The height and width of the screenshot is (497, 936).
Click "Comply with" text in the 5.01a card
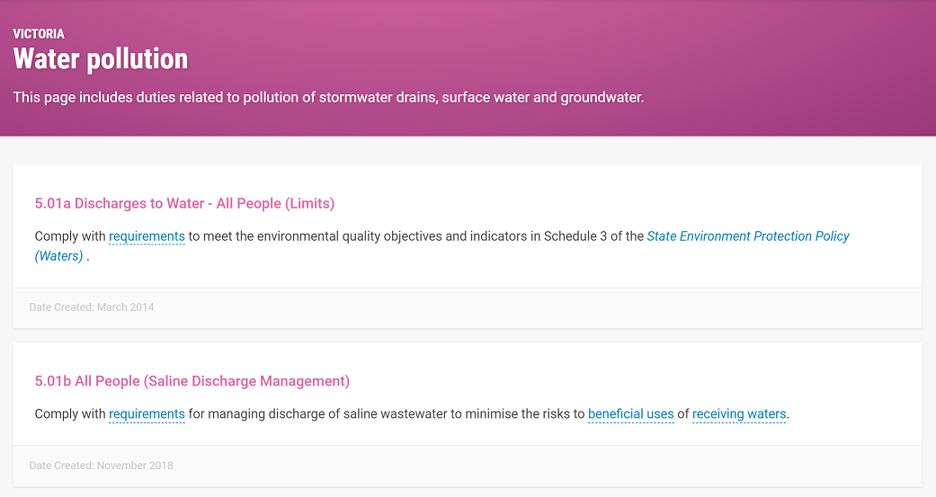[70, 236]
